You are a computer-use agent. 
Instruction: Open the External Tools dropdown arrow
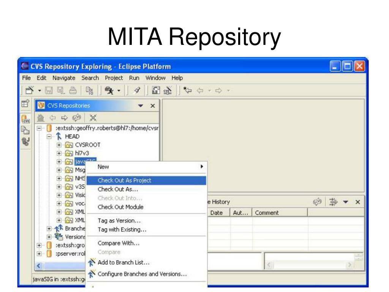click(119, 90)
